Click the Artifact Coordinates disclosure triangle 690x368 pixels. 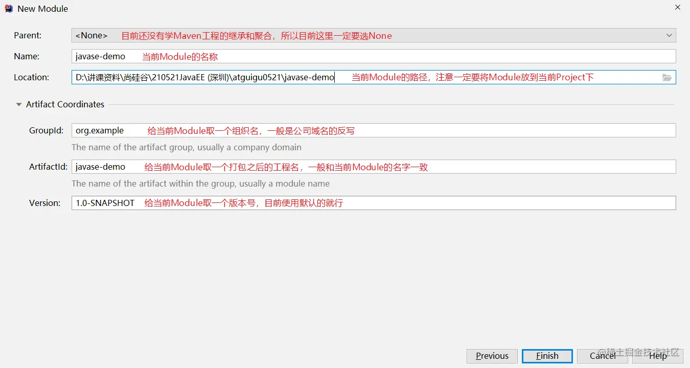click(18, 104)
